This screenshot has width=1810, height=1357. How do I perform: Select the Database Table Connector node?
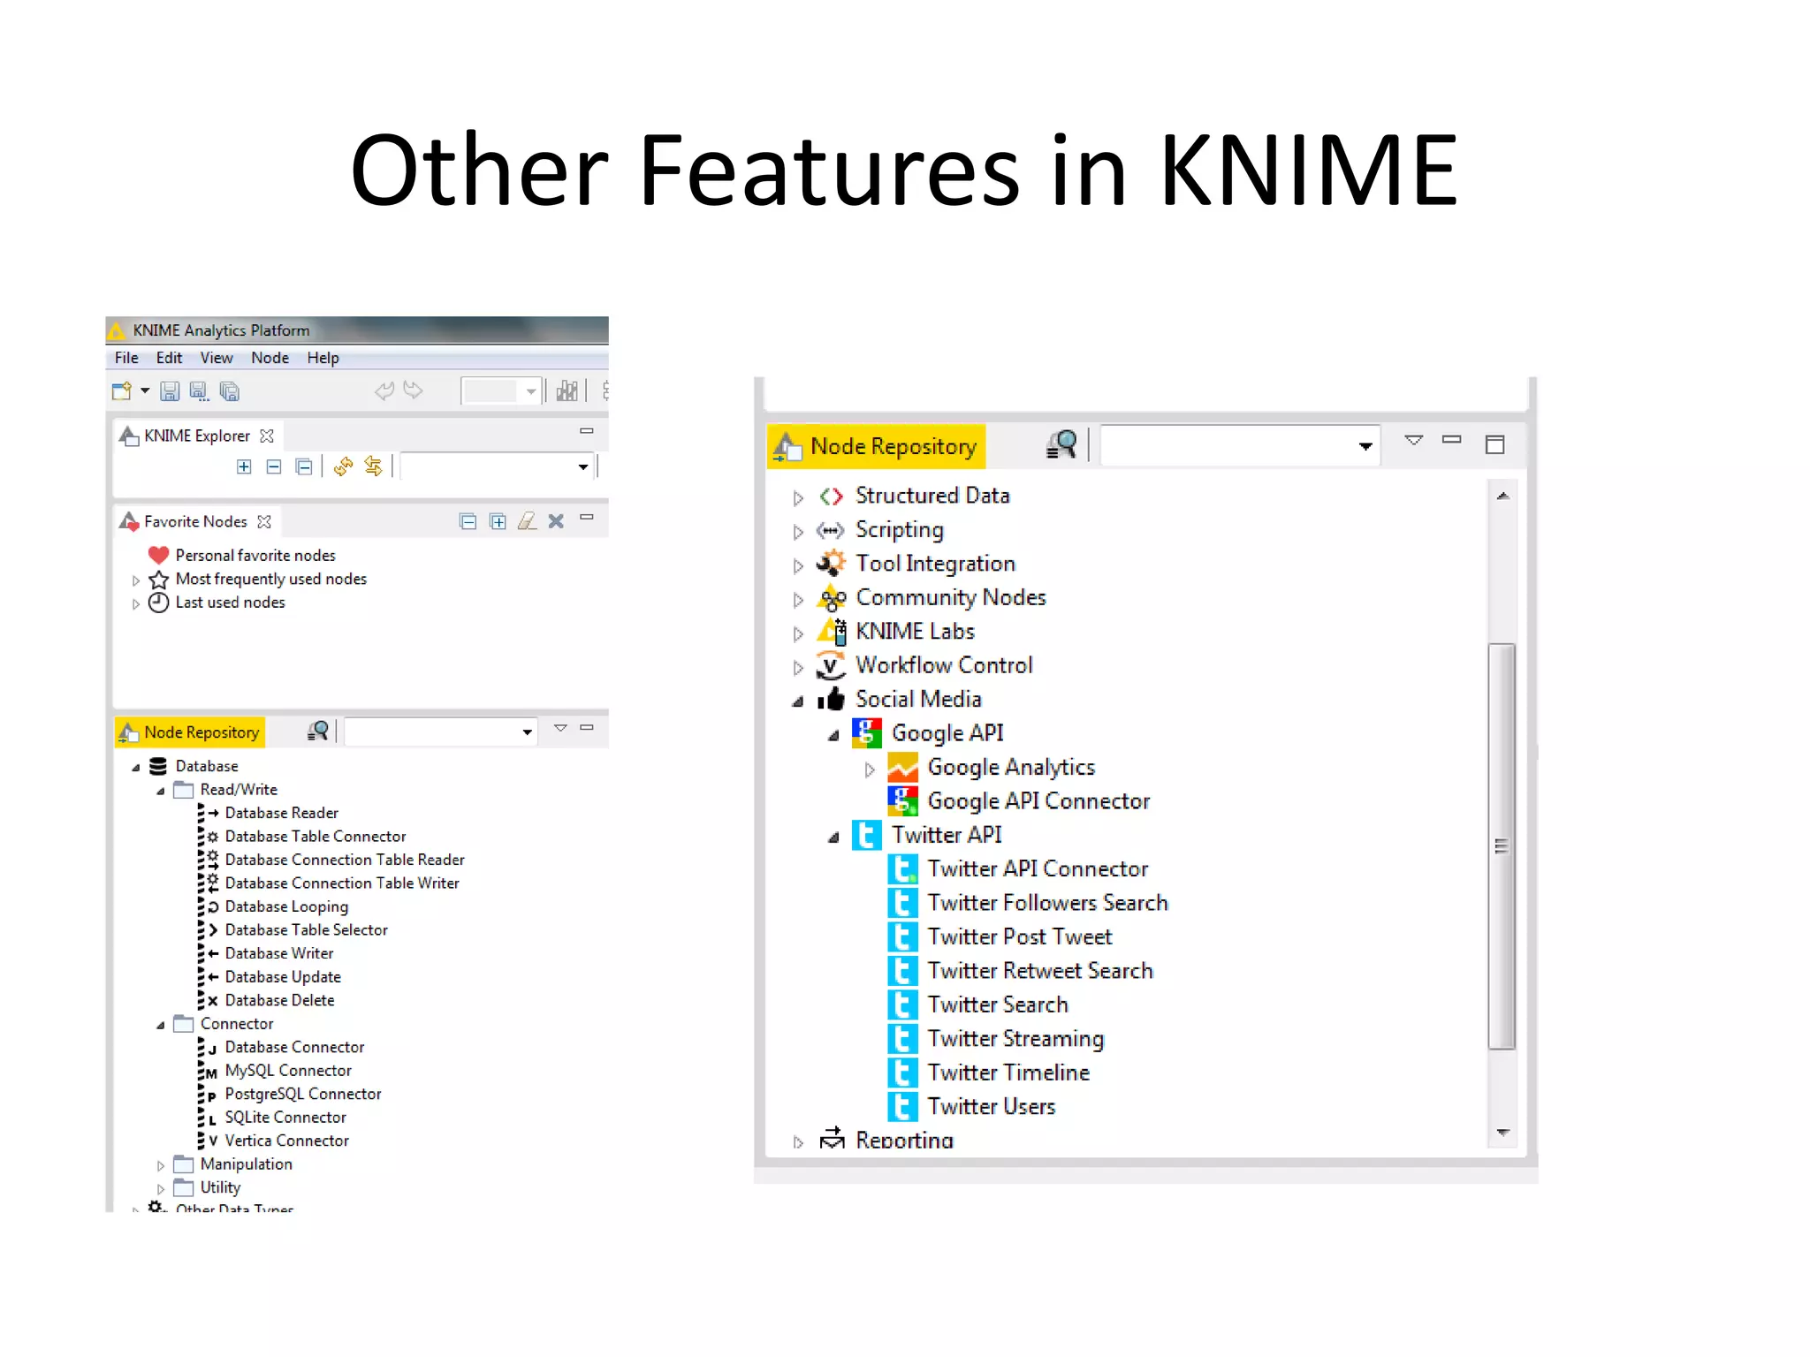[316, 837]
